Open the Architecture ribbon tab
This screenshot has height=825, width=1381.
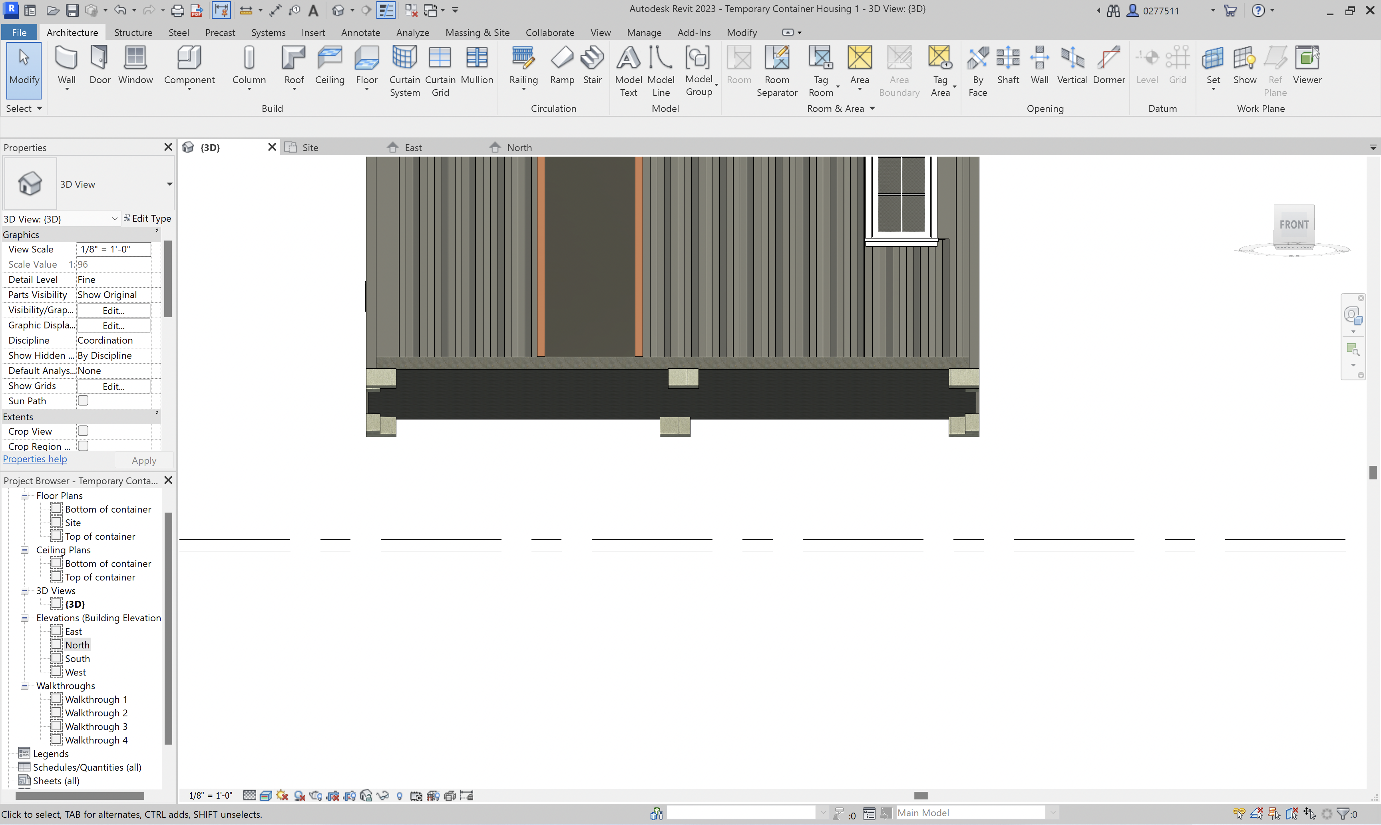[72, 32]
